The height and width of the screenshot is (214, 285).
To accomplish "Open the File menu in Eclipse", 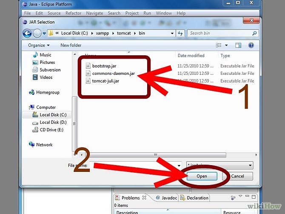I will [28, 13].
